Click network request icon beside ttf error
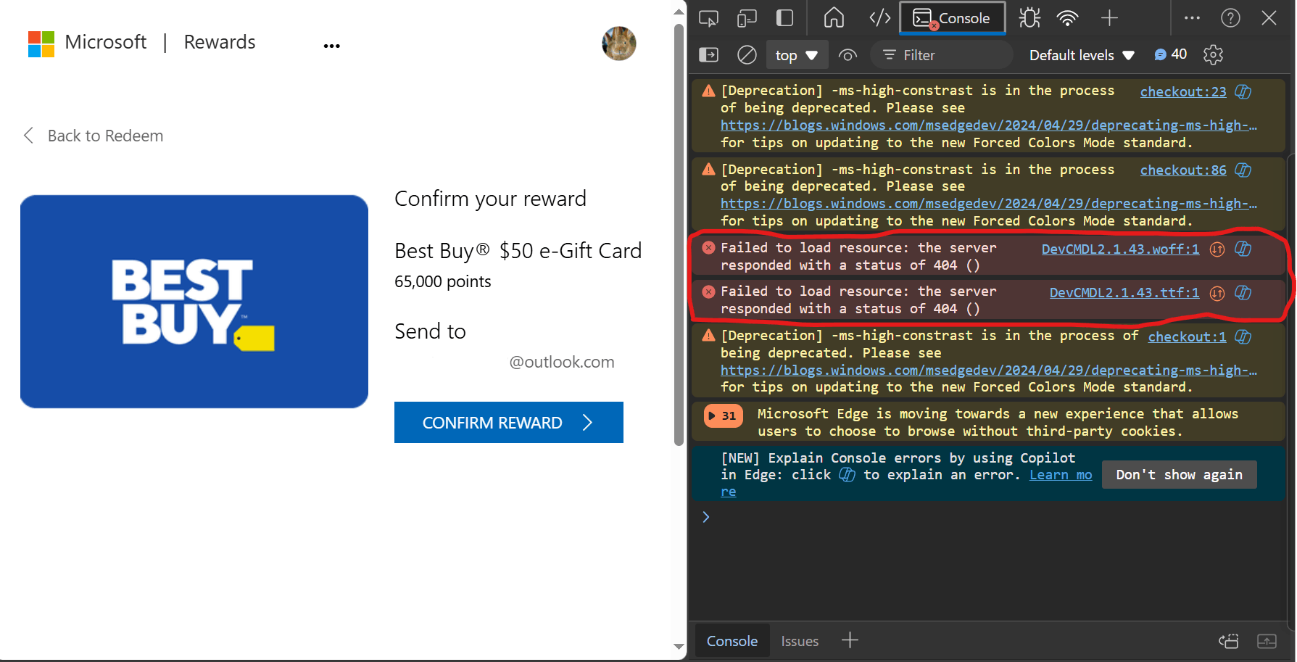The height and width of the screenshot is (662, 1297). click(1217, 293)
